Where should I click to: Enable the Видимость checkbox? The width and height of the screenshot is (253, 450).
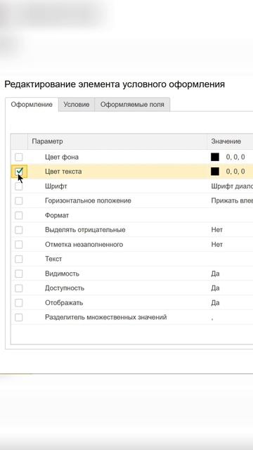click(x=19, y=274)
